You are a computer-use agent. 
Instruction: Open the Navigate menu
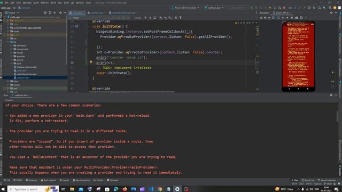pyautogui.click(x=27, y=3)
